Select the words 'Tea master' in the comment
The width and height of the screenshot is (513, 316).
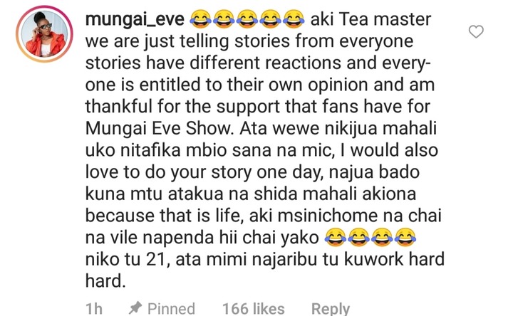(x=385, y=19)
